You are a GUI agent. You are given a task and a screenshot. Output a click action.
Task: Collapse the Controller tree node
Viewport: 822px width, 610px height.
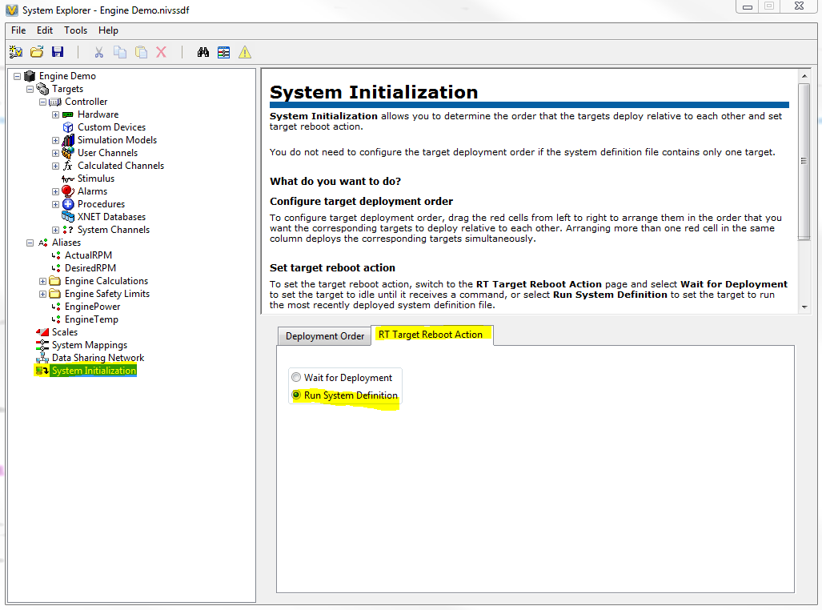(x=42, y=102)
